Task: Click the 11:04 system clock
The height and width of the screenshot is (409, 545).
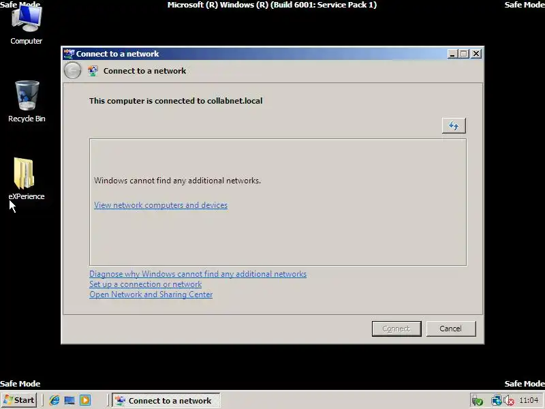Action: pyautogui.click(x=529, y=400)
